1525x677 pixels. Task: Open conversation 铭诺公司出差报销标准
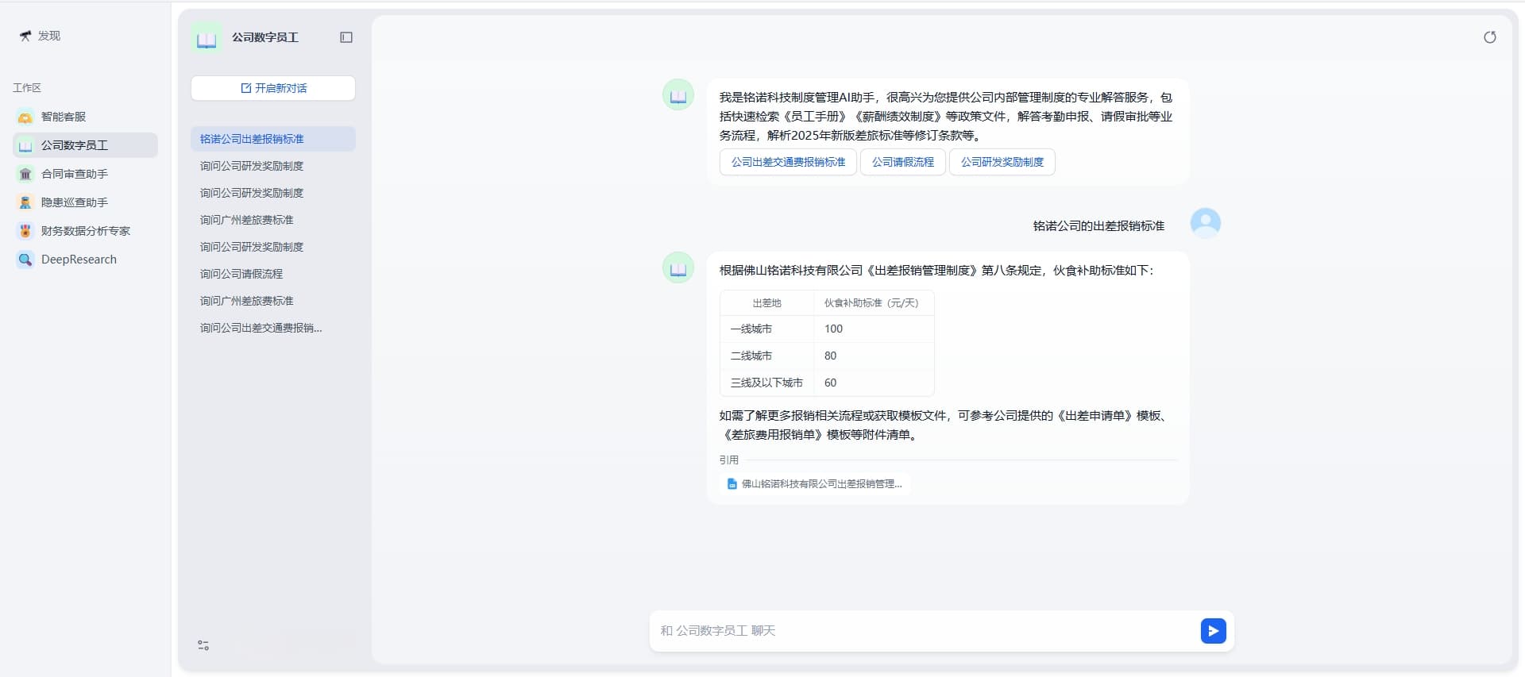[x=273, y=139]
